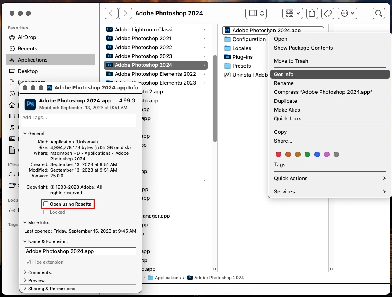The width and height of the screenshot is (392, 297).
Task: Select AirDrop in the sidebar
Action: (50, 37)
